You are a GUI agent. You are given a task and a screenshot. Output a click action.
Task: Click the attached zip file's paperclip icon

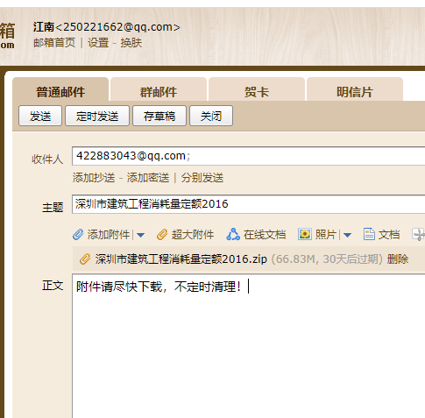85,259
